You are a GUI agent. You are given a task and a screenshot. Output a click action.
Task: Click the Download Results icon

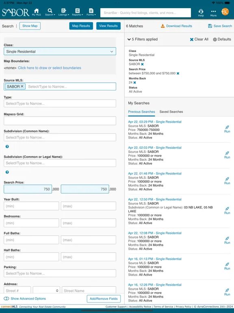162,26
